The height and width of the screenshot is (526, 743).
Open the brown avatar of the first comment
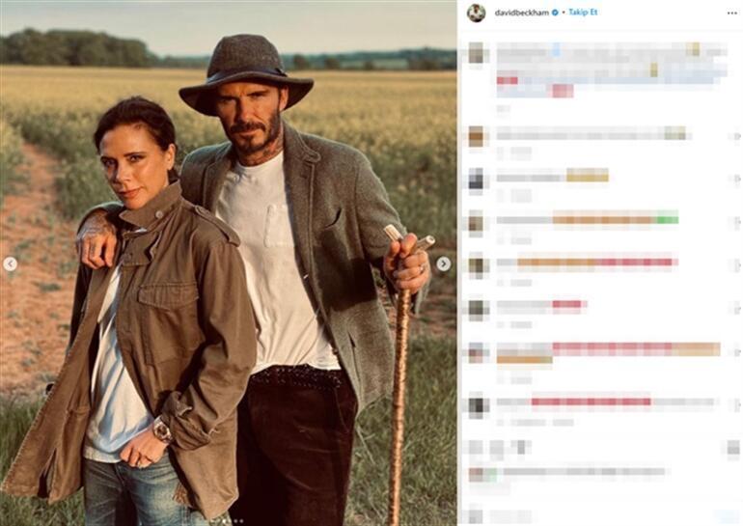point(477,136)
